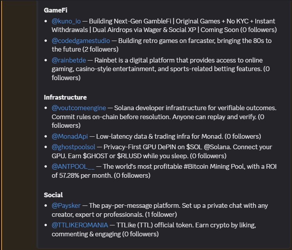This screenshot has height=250, width=292.
Task: Select the @MonadApi mention
Action: pyautogui.click(x=70, y=136)
